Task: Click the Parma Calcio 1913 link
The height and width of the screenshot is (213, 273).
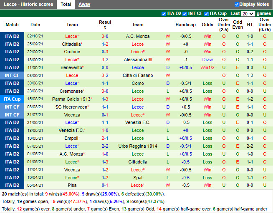Action: [x=71, y=99]
